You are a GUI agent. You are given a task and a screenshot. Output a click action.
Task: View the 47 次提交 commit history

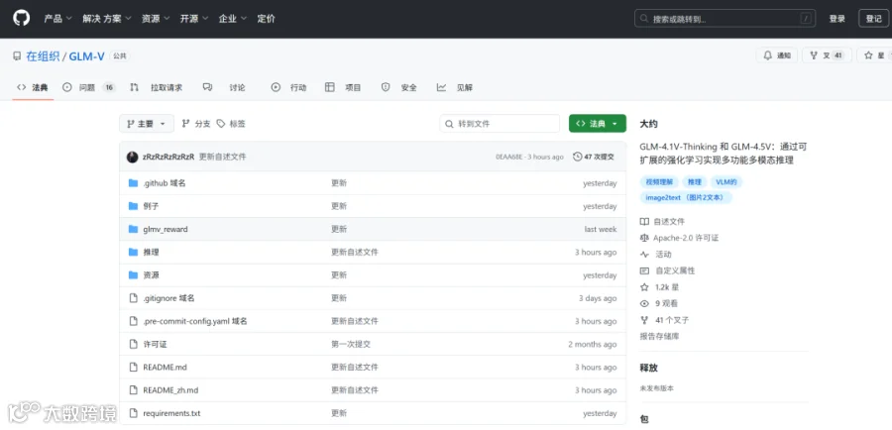(x=594, y=157)
